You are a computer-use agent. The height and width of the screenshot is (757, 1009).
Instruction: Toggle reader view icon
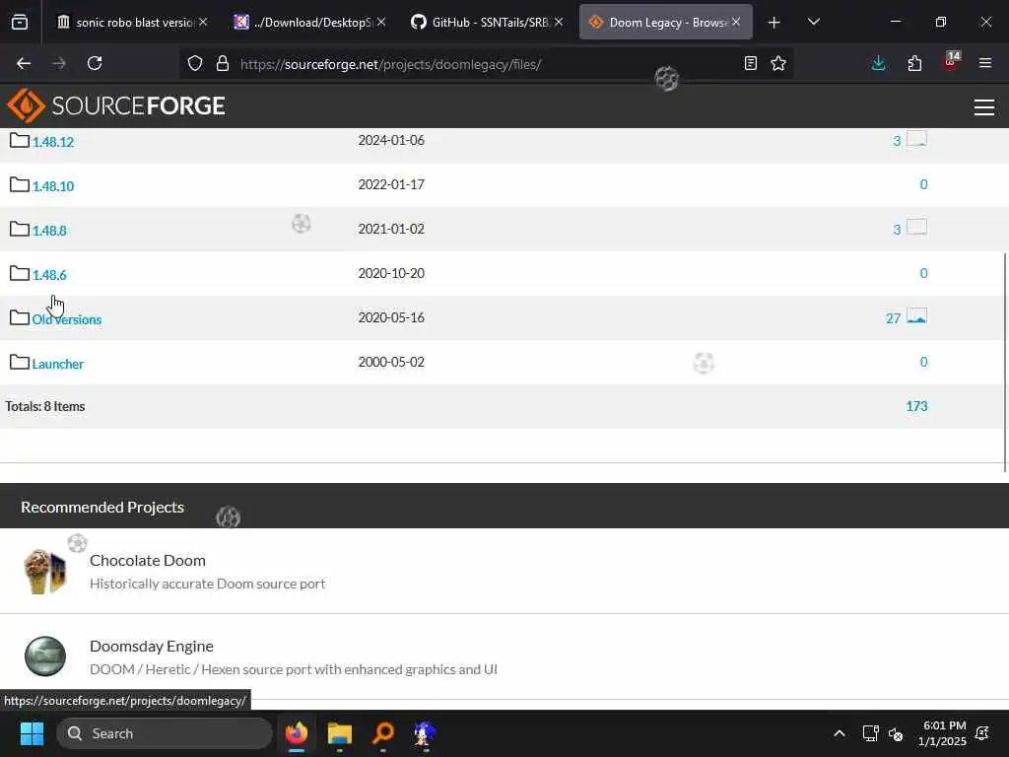point(750,63)
